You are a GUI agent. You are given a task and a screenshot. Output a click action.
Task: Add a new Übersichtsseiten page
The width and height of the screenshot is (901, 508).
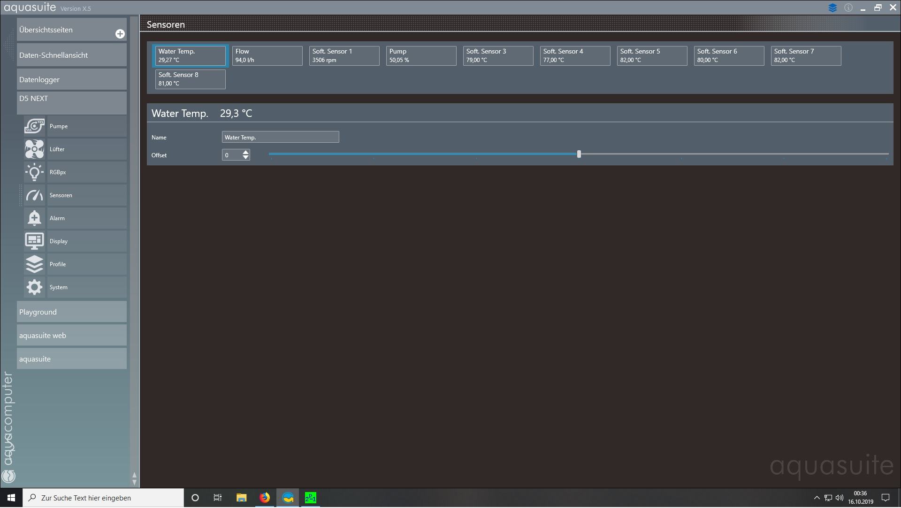click(x=120, y=34)
